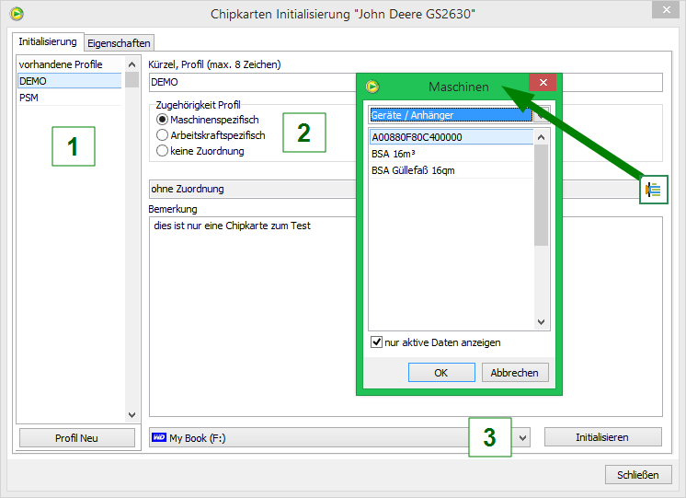The image size is (686, 498).
Task: Click the Abbrechen button
Action: pyautogui.click(x=515, y=373)
